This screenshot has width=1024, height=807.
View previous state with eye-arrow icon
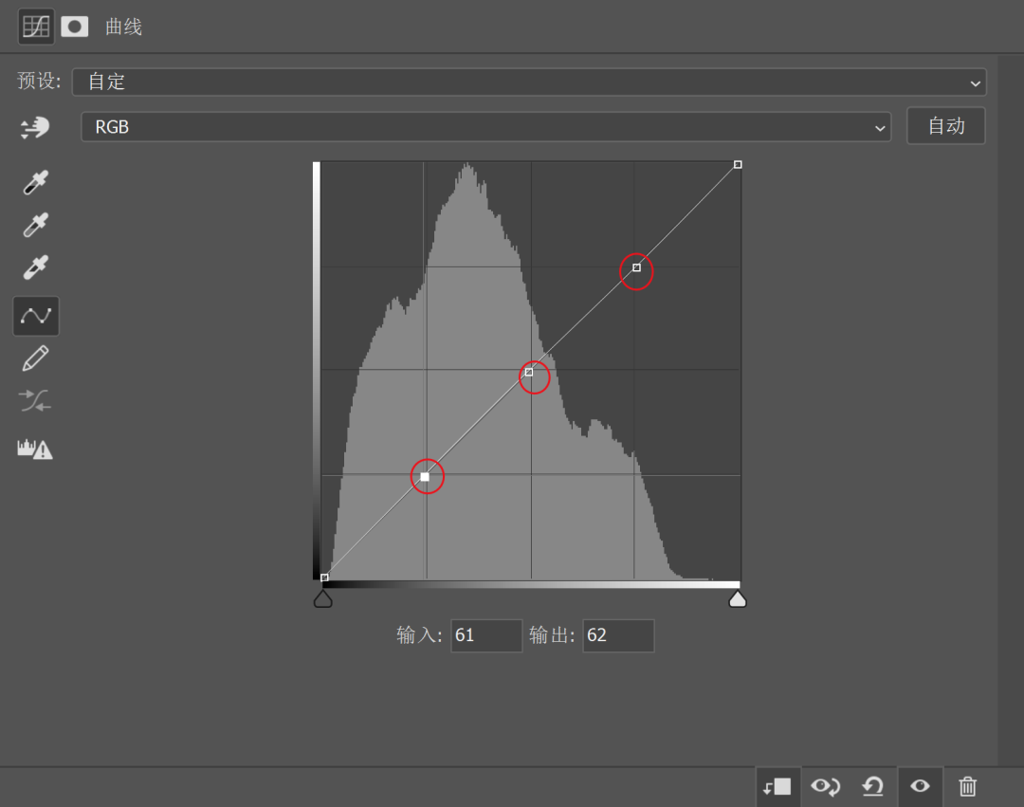(825, 786)
